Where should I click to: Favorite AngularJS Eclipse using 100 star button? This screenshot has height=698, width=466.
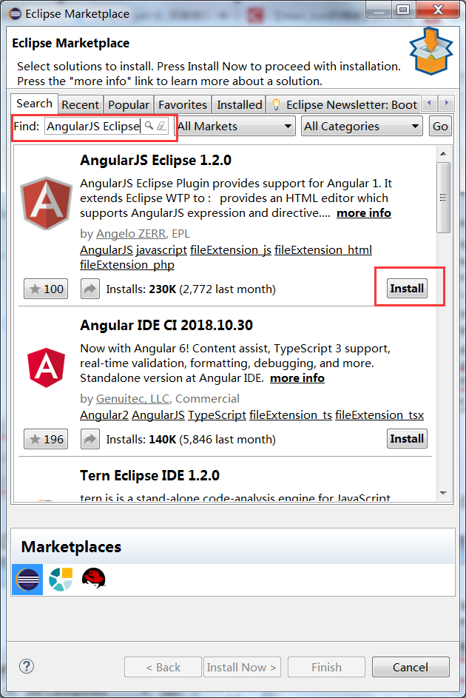pyautogui.click(x=46, y=289)
